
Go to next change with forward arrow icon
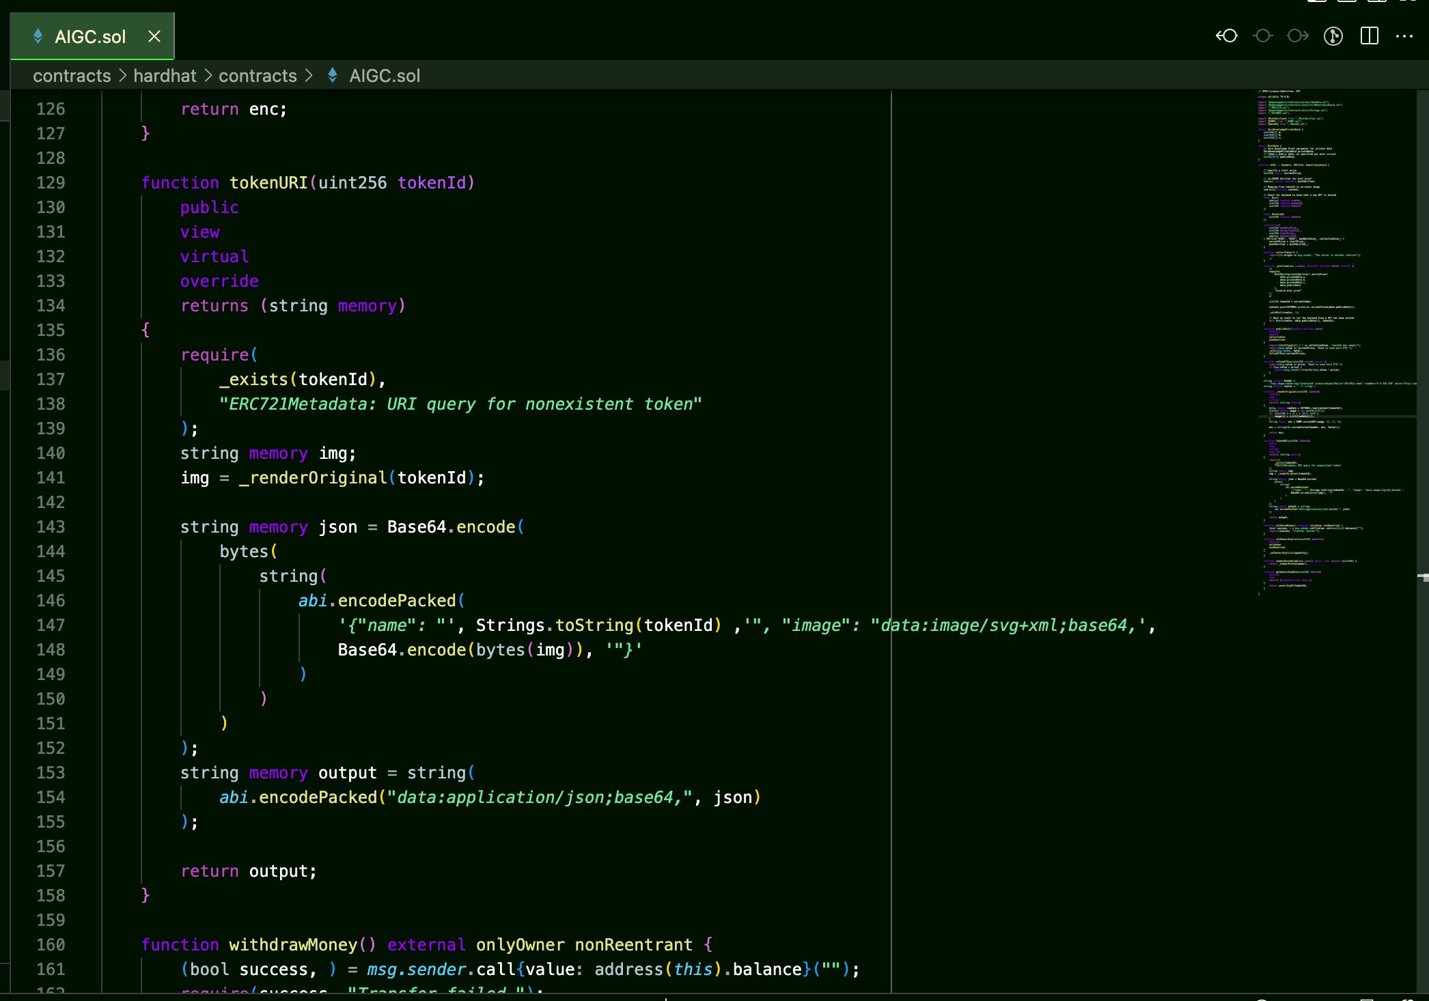pos(1298,36)
